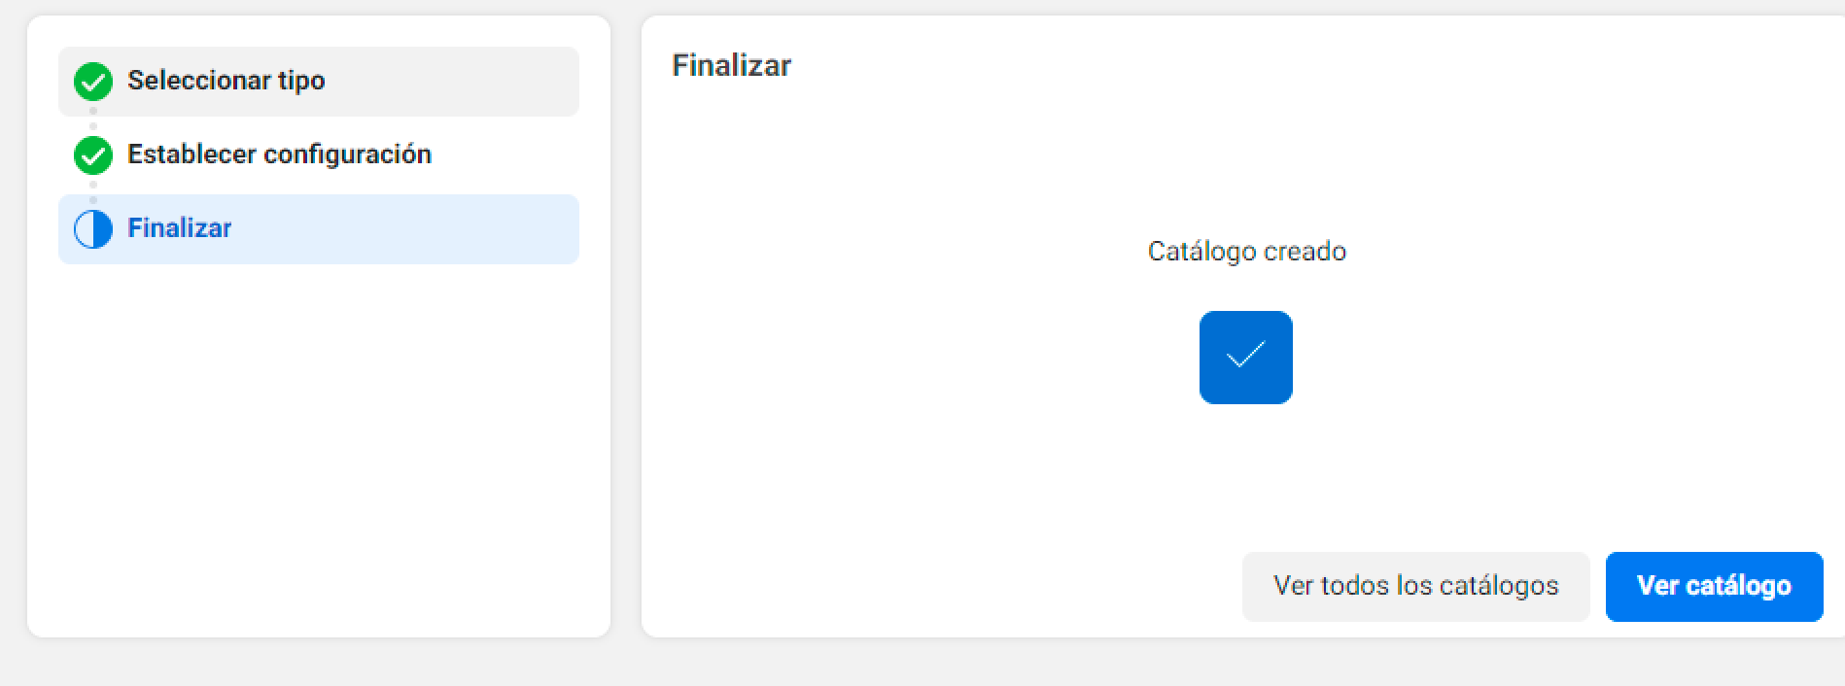Click the blue Finalizar label in the sidebar
This screenshot has width=1845, height=686.
[179, 228]
